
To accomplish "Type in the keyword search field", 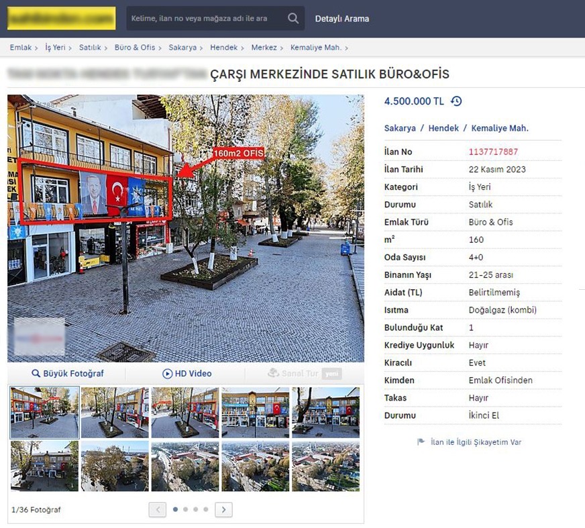I will coord(205,19).
